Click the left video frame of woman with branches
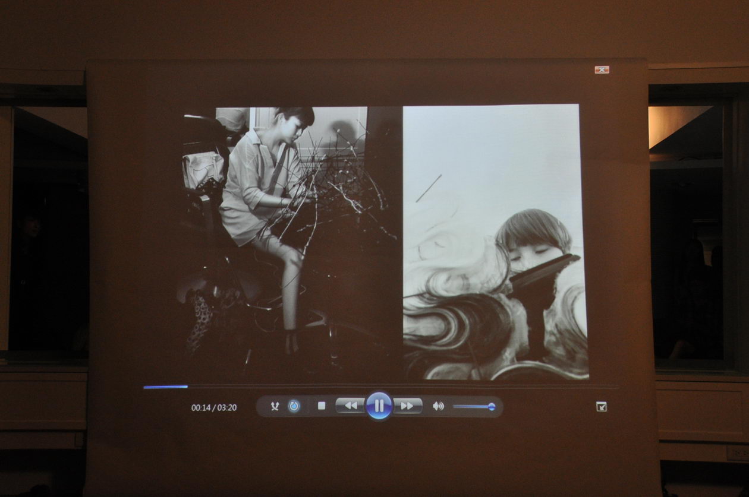This screenshot has width=749, height=497. tap(292, 243)
